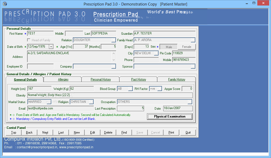Click the Pin Code field

(x=184, y=53)
